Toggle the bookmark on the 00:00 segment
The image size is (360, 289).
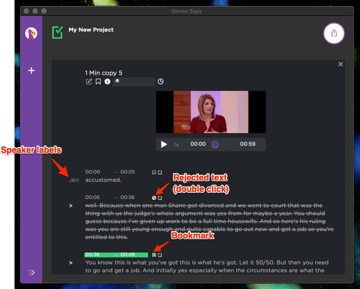[154, 172]
